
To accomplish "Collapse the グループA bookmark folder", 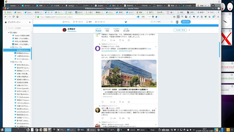I will [x=11, y=47].
